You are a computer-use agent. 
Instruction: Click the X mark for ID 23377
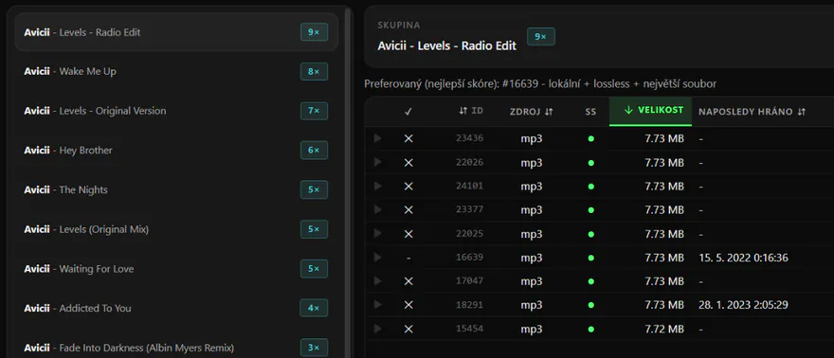pos(408,210)
